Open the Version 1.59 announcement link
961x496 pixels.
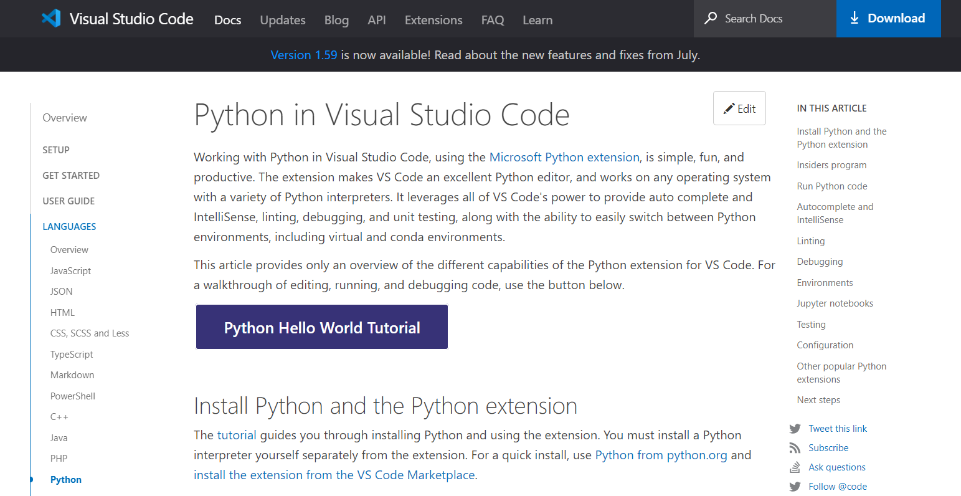304,55
